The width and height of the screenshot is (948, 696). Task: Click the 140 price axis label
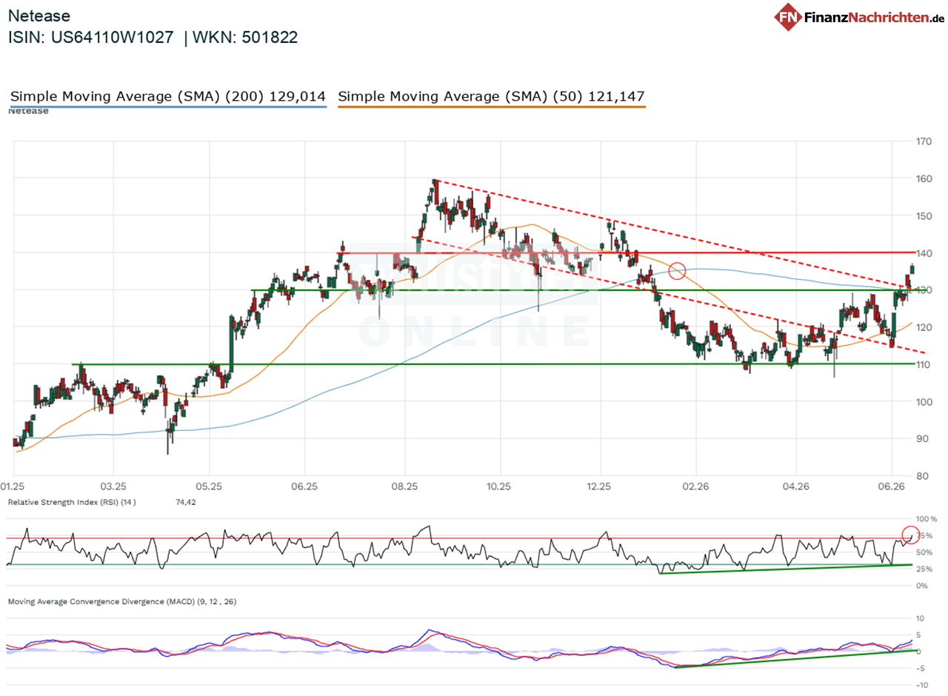click(924, 253)
